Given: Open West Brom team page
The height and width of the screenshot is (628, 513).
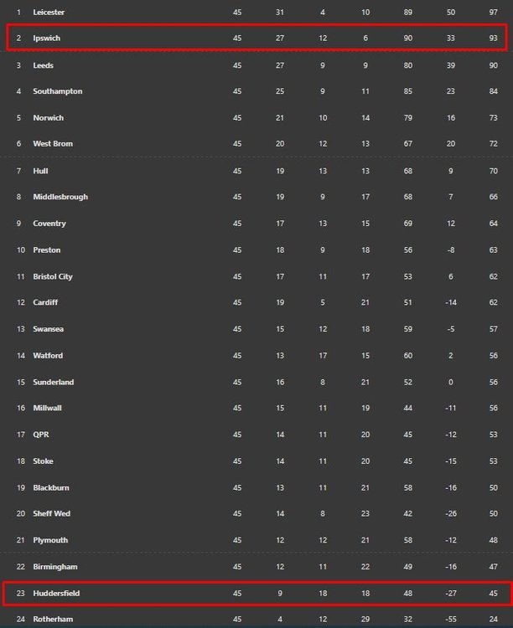Looking at the screenshot, I should point(52,144).
